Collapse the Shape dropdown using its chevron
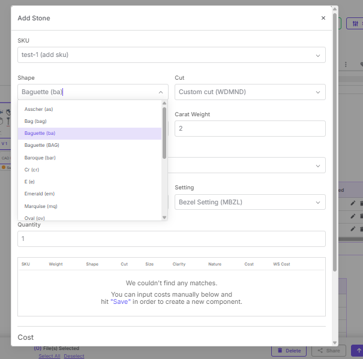The image size is (363, 359). pyautogui.click(x=160, y=92)
